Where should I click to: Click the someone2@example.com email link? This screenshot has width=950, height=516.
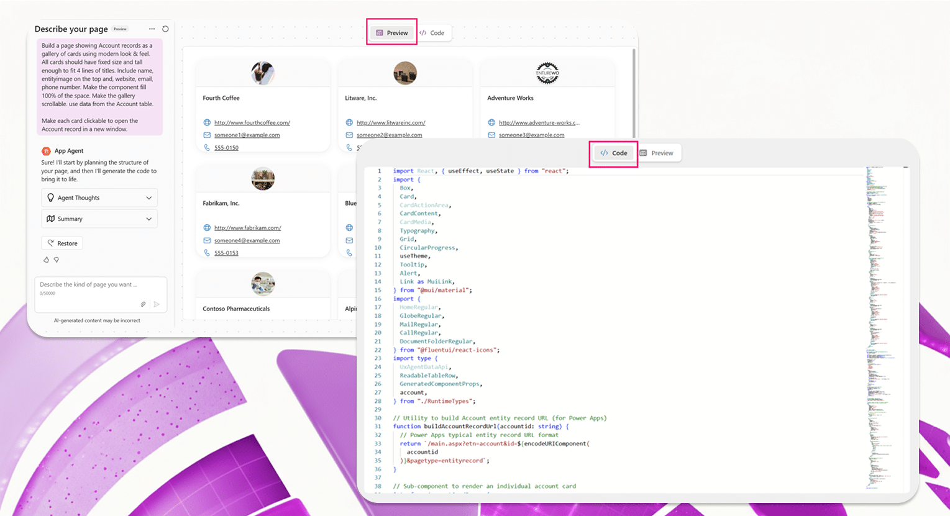pyautogui.click(x=389, y=135)
